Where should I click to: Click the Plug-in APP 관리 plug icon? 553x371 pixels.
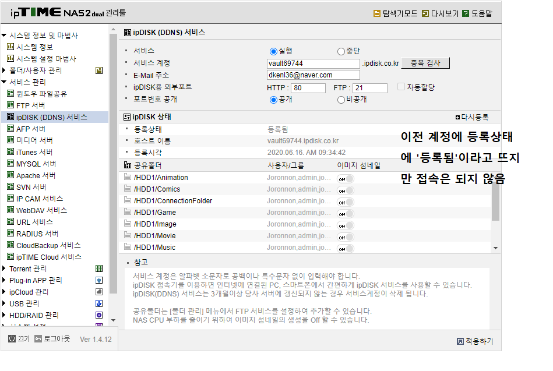click(99, 280)
